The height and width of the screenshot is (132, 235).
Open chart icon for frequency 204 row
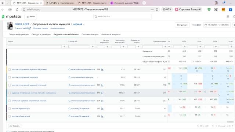click(102, 101)
